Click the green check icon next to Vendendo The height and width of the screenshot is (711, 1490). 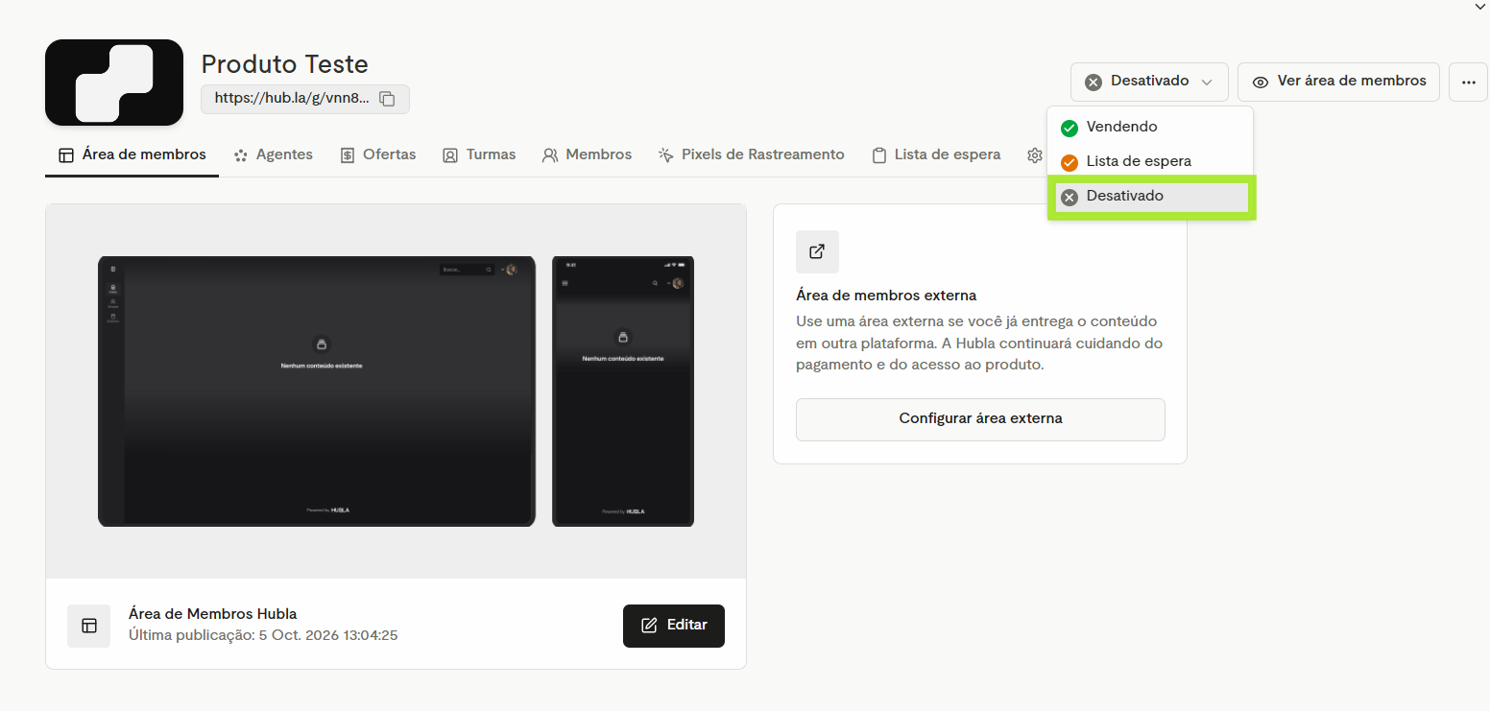point(1069,128)
